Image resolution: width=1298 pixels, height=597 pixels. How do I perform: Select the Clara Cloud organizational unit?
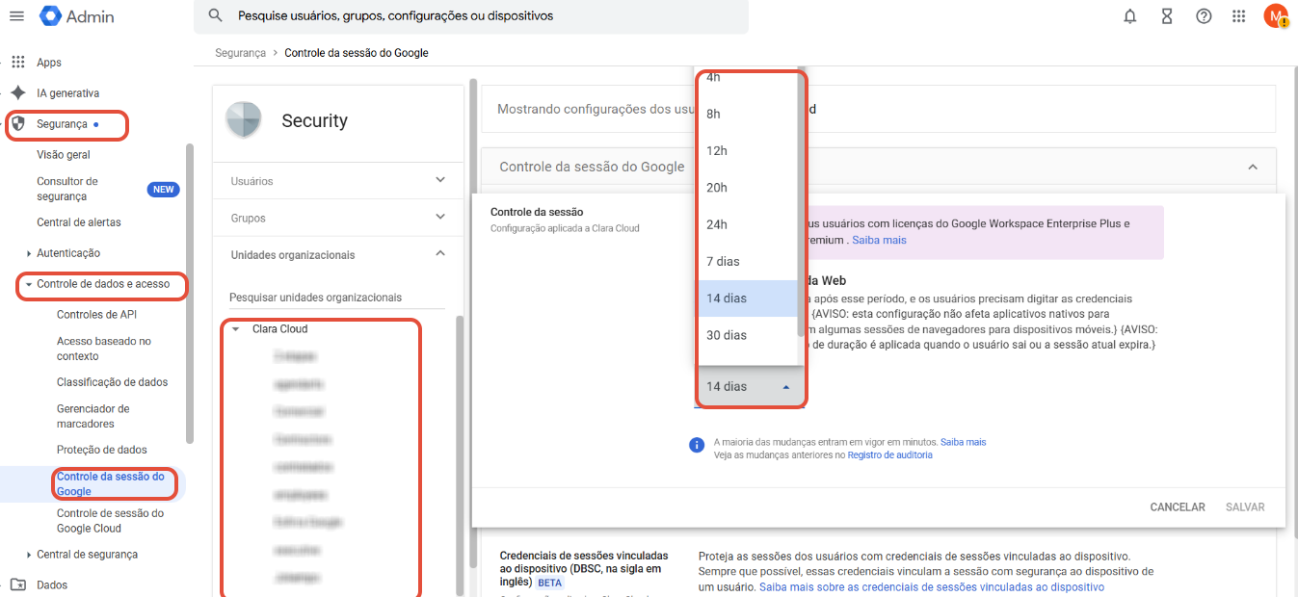coord(280,329)
